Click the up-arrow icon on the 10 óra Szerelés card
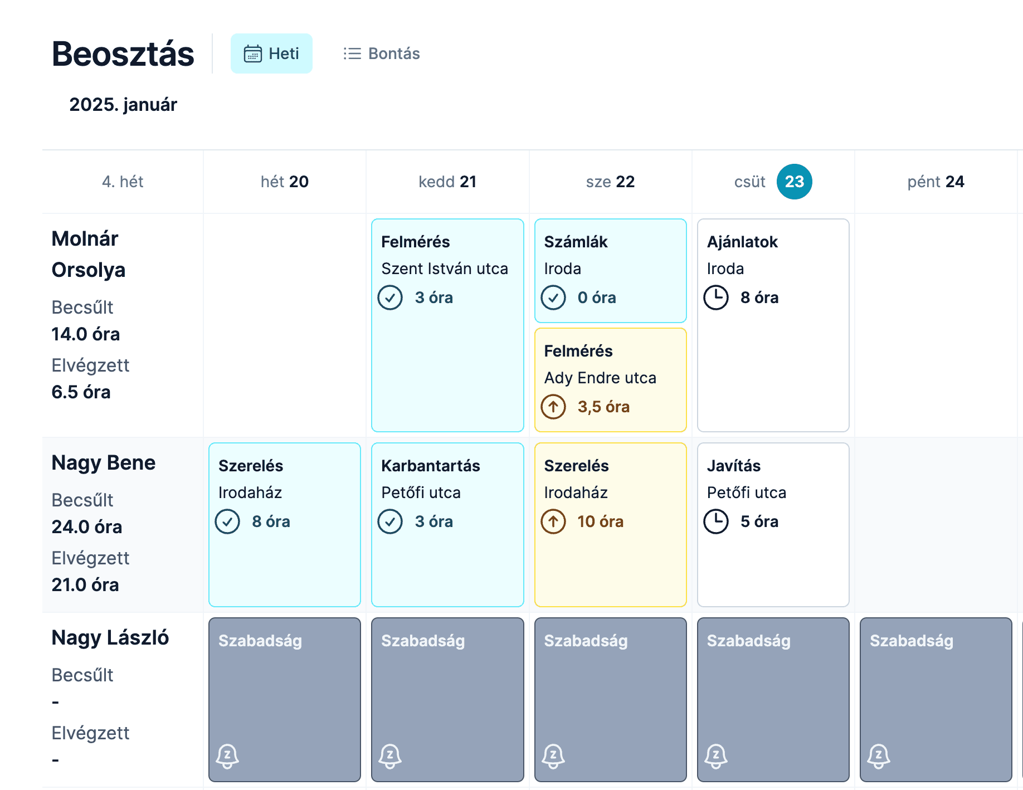The height and width of the screenshot is (790, 1023). point(553,521)
